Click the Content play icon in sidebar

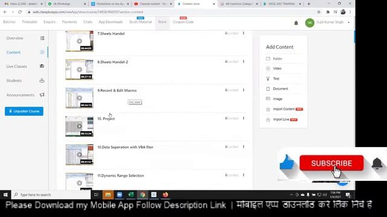42,52
